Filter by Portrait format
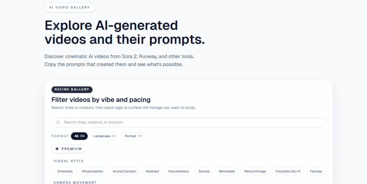Viewport: 367px width, 184px height. tap(133, 136)
